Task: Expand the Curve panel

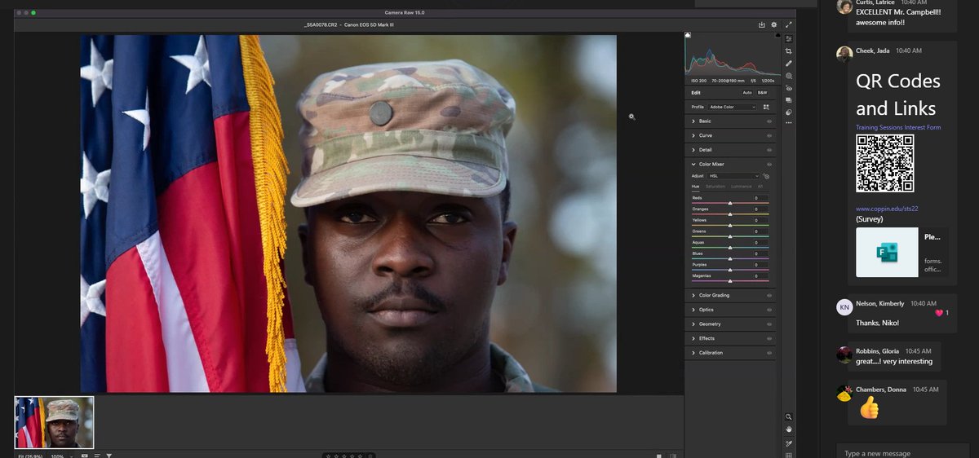Action: pyautogui.click(x=693, y=135)
